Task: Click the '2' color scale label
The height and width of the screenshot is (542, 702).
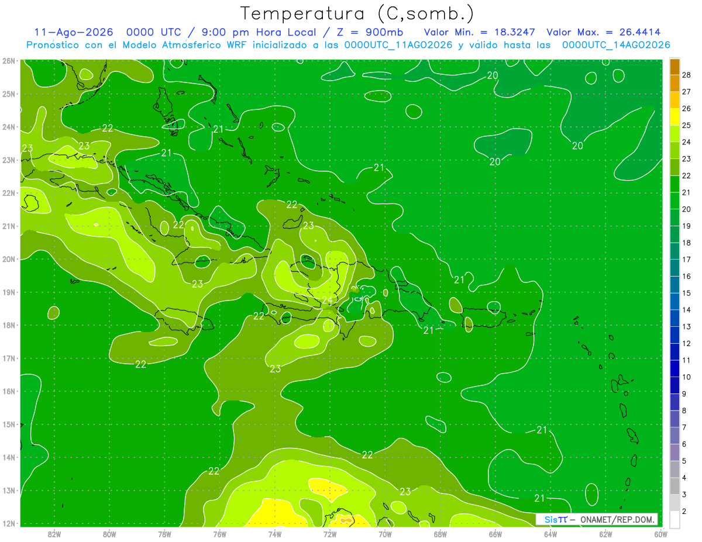Action: point(685,512)
